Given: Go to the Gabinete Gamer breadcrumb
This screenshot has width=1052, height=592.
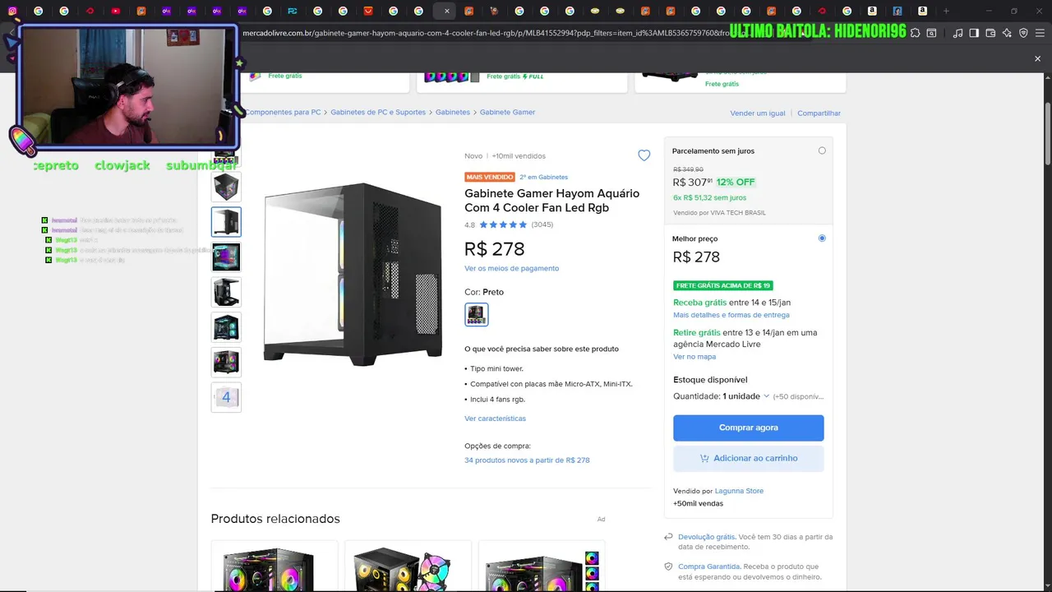Looking at the screenshot, I should 507,112.
